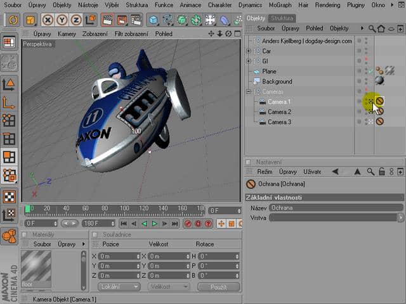Viewport: 406px width, 304px height.
Task: Open the render settings icon
Action: (x=136, y=20)
